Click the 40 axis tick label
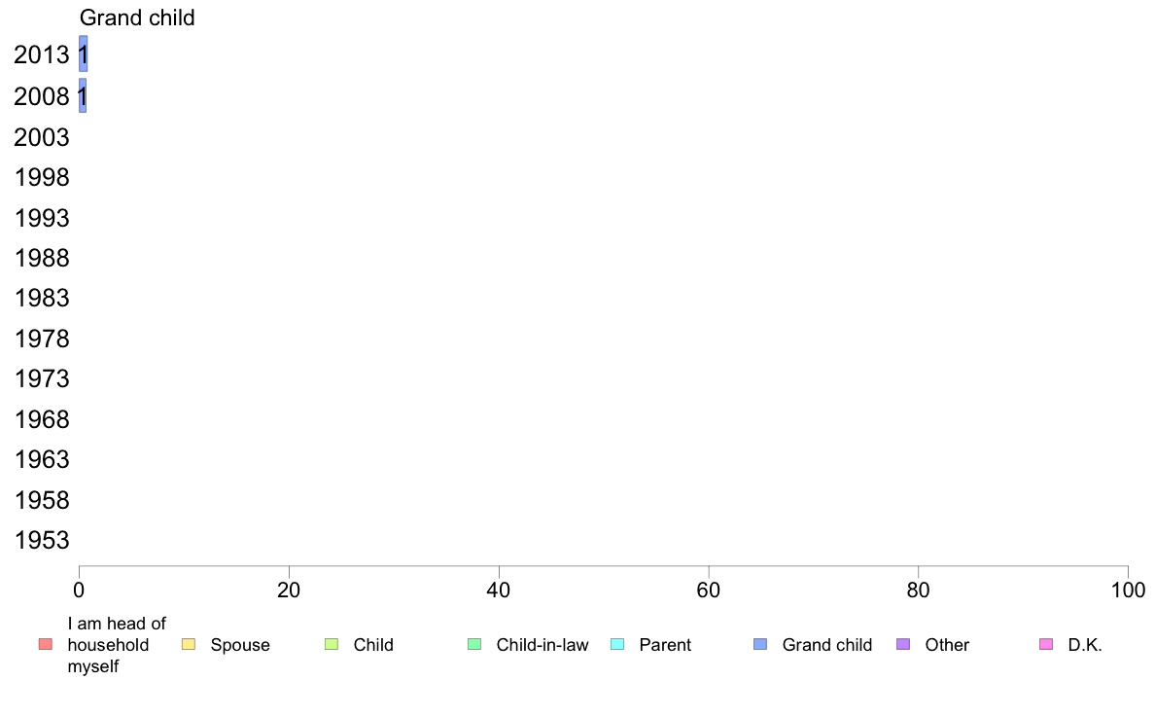 499,590
